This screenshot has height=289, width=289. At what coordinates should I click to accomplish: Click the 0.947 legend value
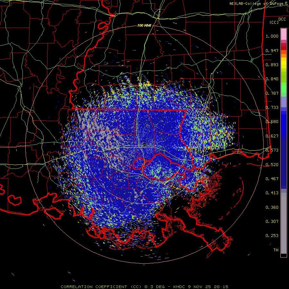(272, 50)
